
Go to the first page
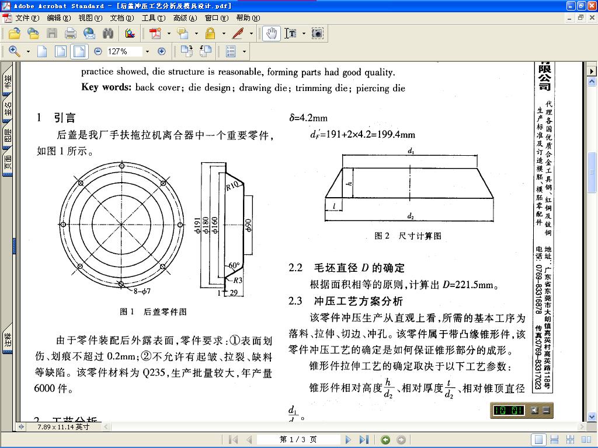click(233, 440)
